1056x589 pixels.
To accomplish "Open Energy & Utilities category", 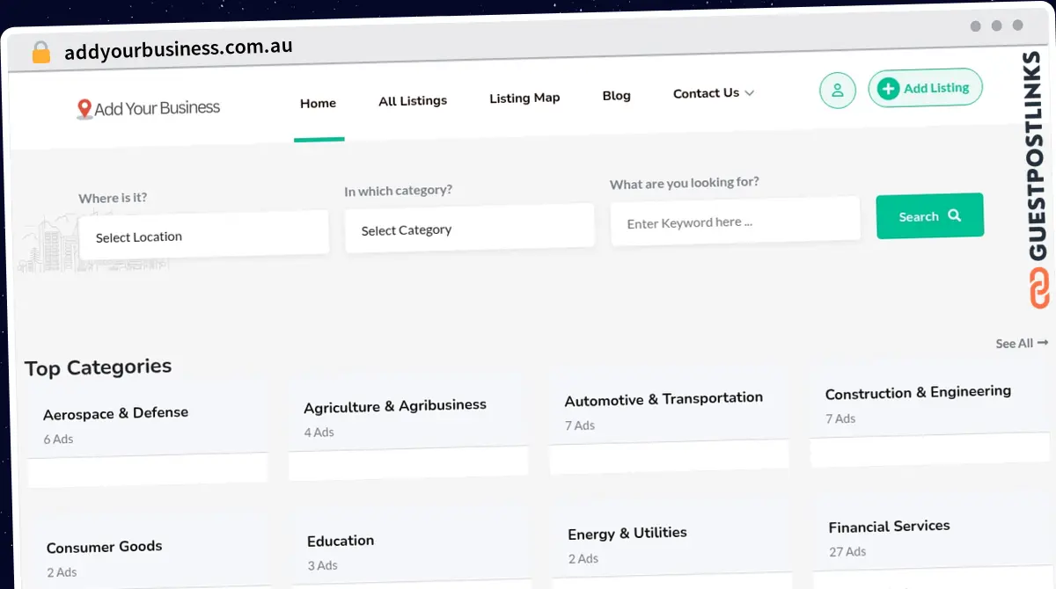I will (x=627, y=534).
